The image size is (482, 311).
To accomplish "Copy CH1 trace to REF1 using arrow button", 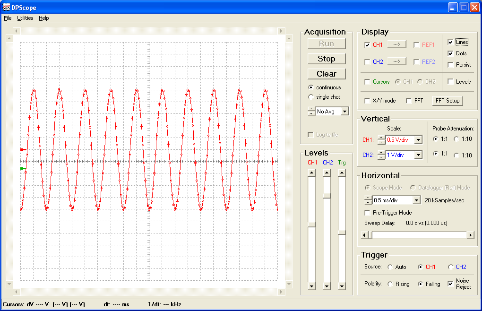I will click(396, 44).
